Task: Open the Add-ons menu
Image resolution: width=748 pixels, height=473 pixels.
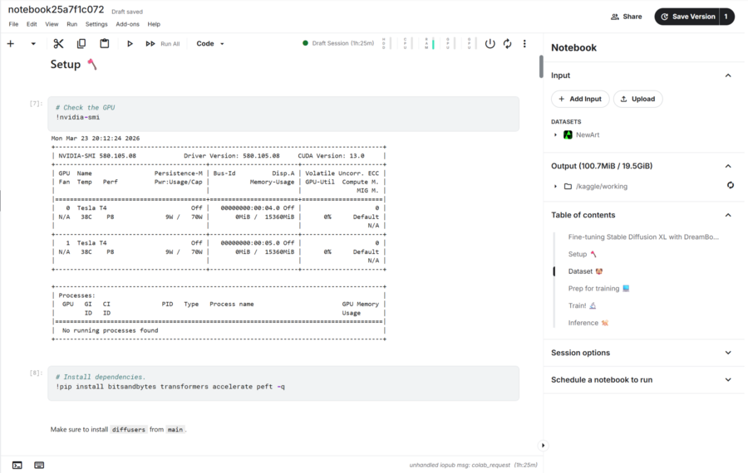Action: [x=127, y=24]
